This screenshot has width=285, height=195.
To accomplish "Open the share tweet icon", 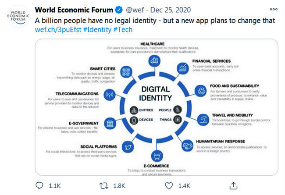I will 233,184.
